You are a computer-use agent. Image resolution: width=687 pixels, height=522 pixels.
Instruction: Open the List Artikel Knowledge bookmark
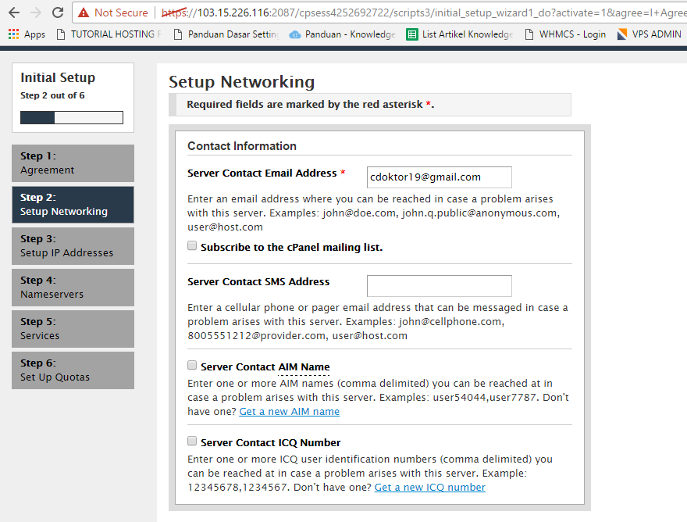click(459, 34)
